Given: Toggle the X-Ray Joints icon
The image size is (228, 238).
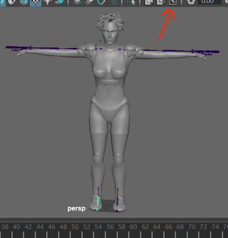Looking at the screenshot, I should (x=173, y=2).
